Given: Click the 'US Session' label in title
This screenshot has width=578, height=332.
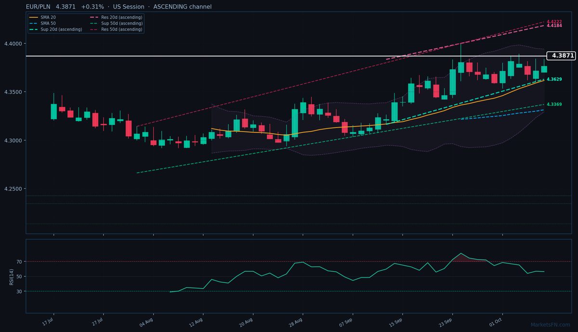Looking at the screenshot, I should 129,7.
